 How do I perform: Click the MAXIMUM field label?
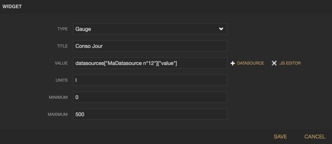point(58,115)
